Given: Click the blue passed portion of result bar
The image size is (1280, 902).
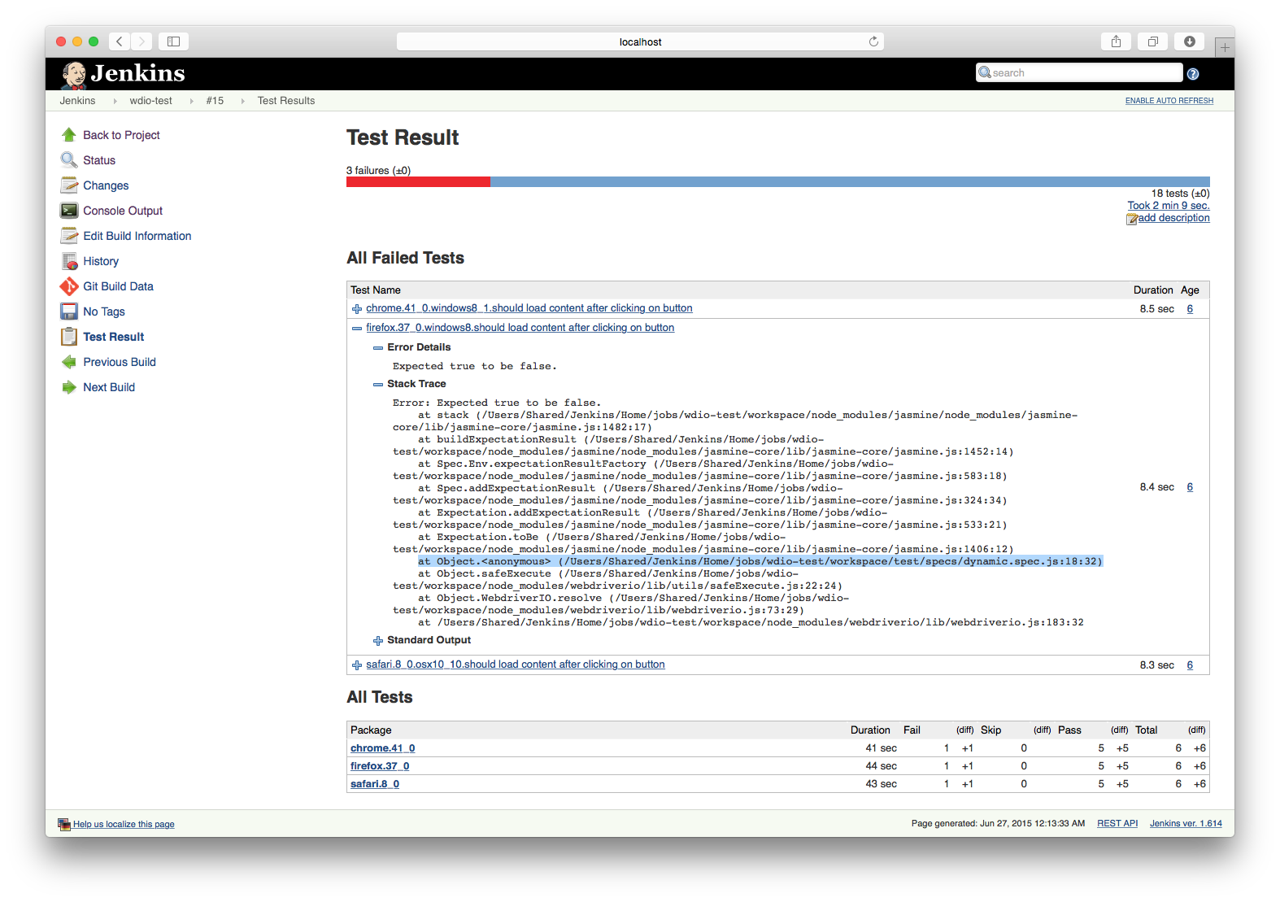Looking at the screenshot, I should (x=850, y=182).
